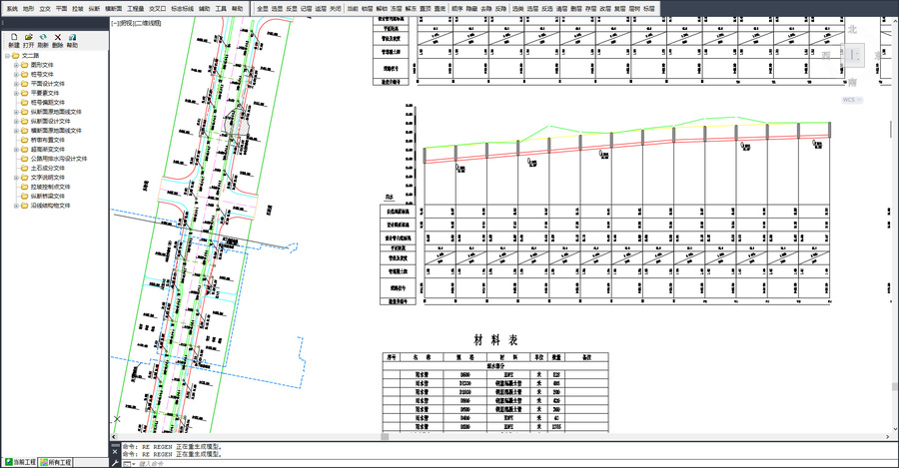Click 选层 toolbar button
Image resolution: width=899 pixels, height=468 pixels.
pyautogui.click(x=532, y=9)
